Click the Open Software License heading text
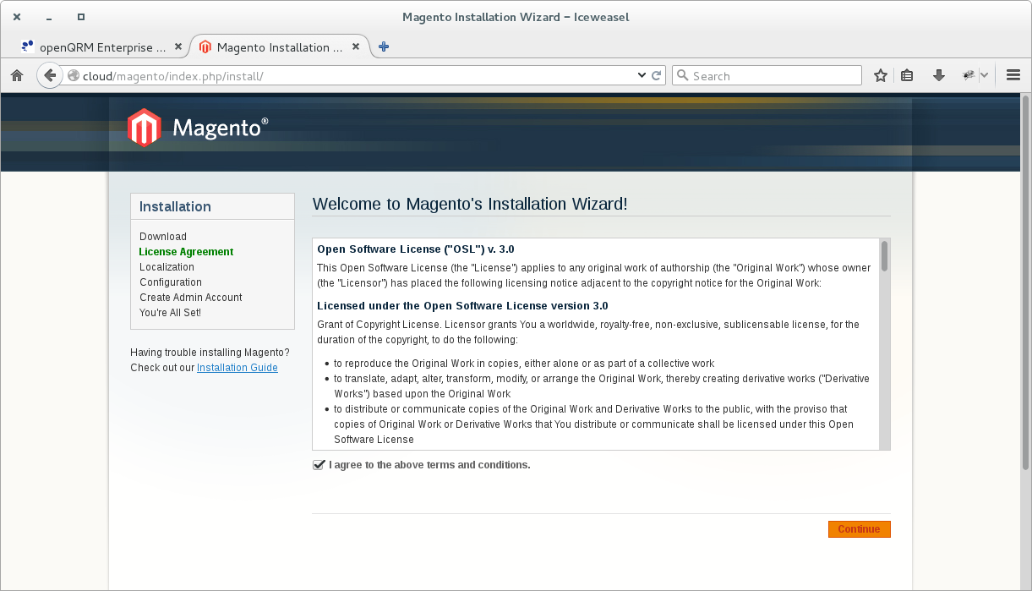This screenshot has width=1032, height=591. (x=415, y=249)
